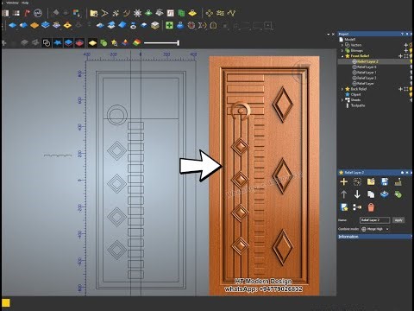This screenshot has width=414, height=311.
Task: Click the orange flat plane relief icon
Action: click(34, 26)
